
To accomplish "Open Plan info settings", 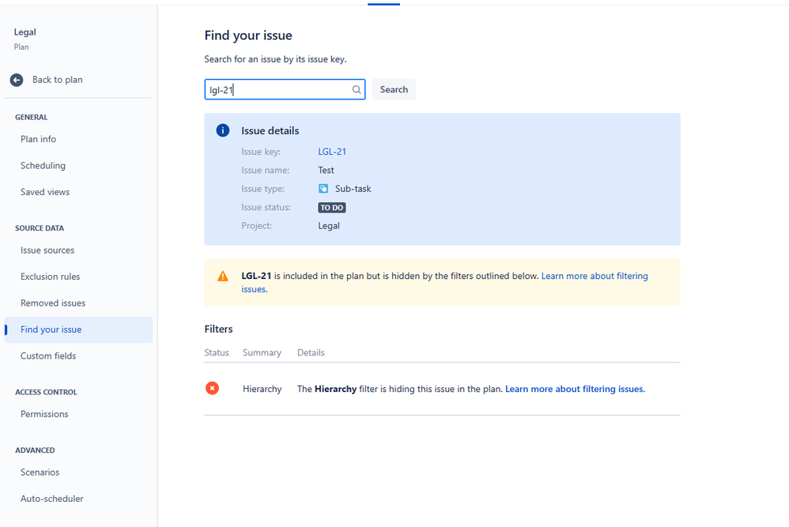I will coord(38,139).
